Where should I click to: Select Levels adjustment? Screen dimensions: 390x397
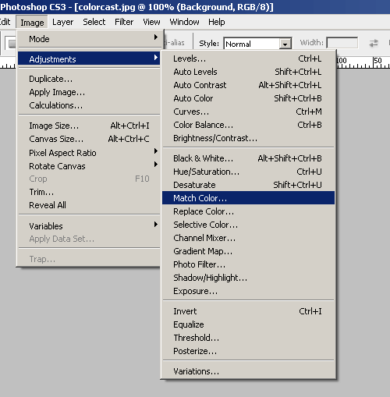point(248,58)
